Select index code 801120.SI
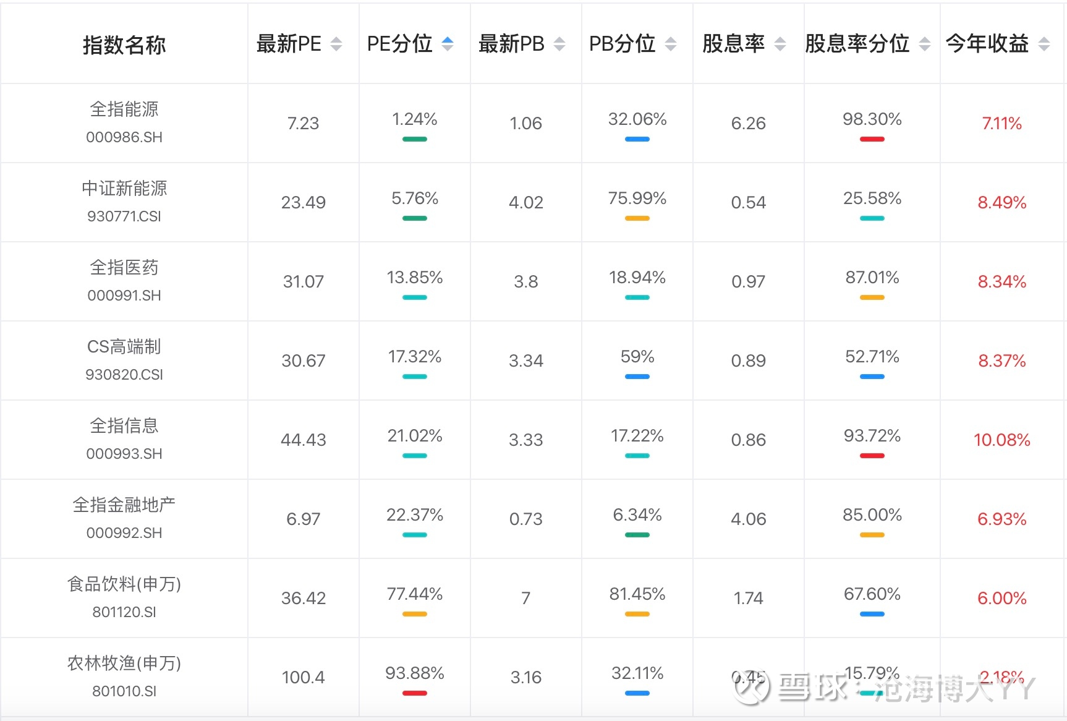1067x721 pixels. point(124,612)
